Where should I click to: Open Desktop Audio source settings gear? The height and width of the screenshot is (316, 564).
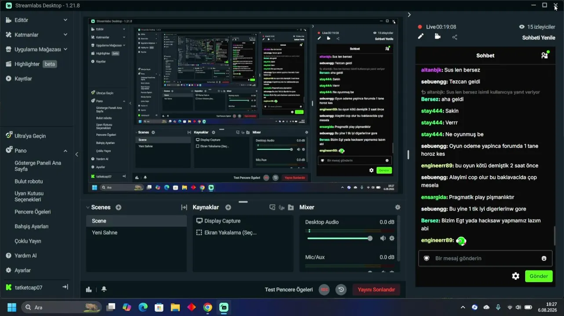click(392, 238)
